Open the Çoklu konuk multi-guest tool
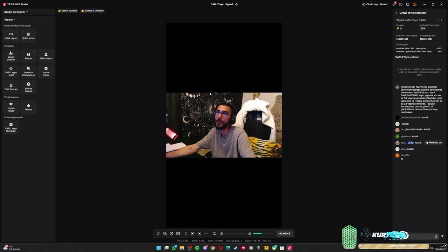 28,36
